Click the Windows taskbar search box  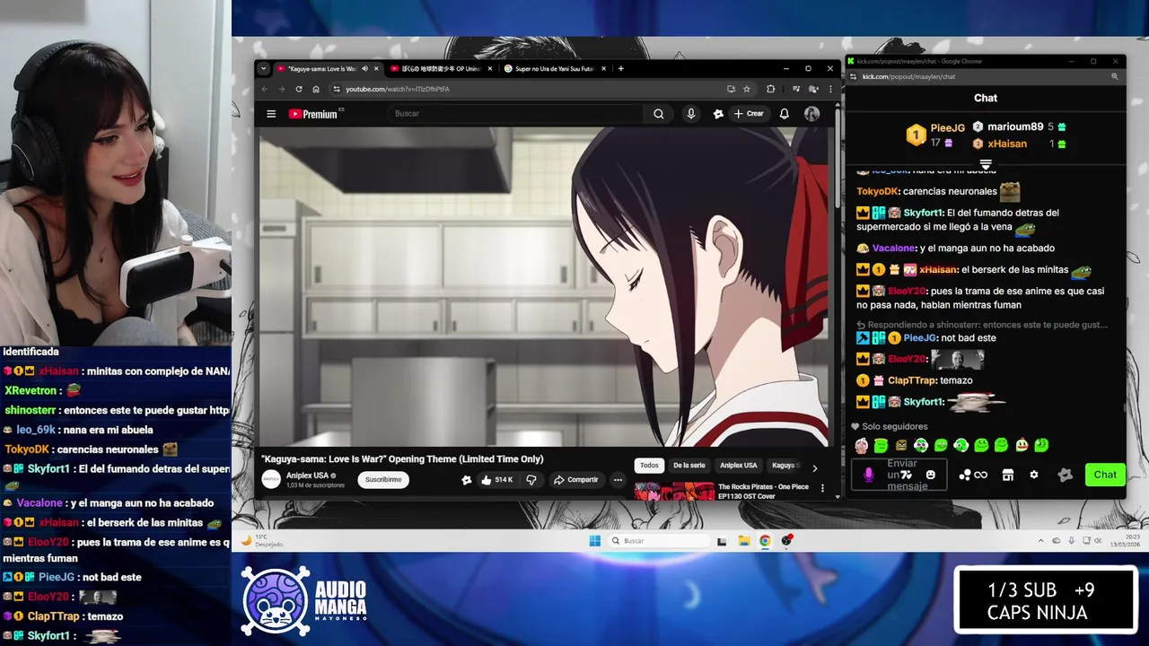[x=659, y=540]
